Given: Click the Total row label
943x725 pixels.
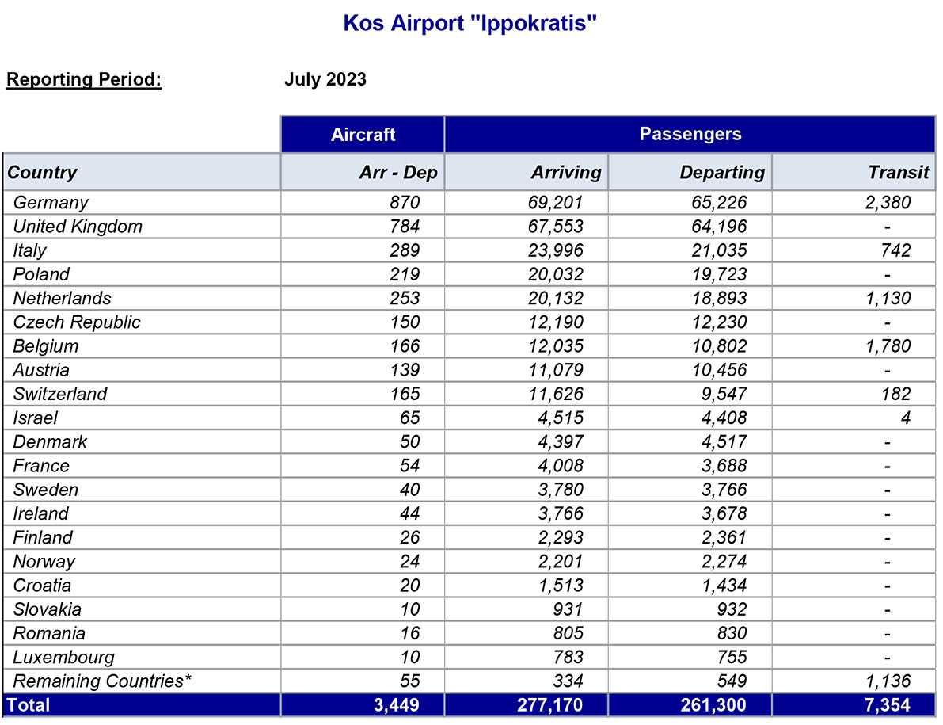Looking at the screenshot, I should tap(29, 704).
